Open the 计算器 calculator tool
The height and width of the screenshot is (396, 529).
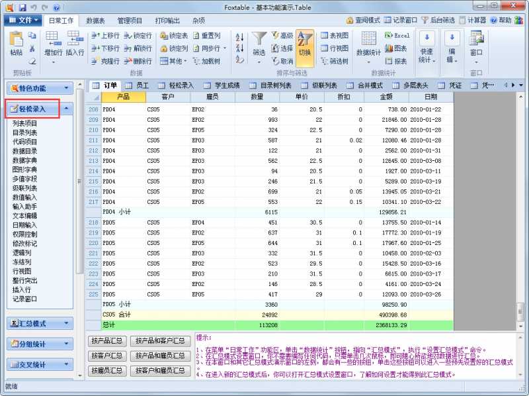pos(472,21)
